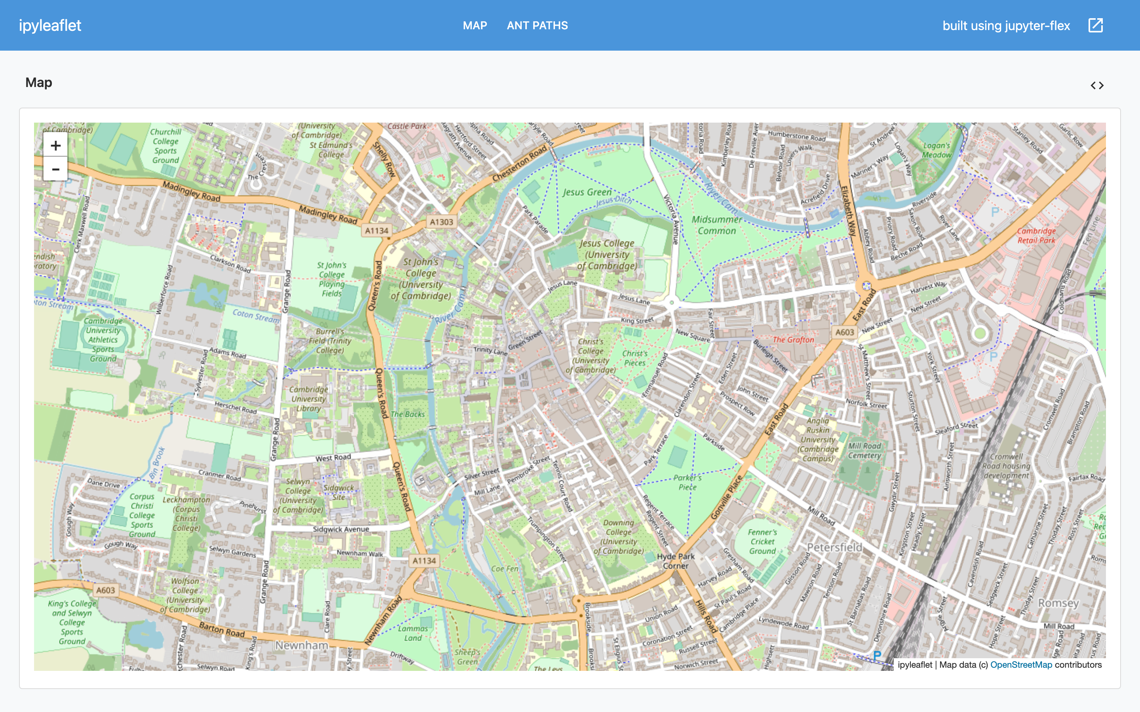This screenshot has height=712, width=1140.
Task: Click 'built using jupyter-flex' link
Action: click(x=1006, y=25)
